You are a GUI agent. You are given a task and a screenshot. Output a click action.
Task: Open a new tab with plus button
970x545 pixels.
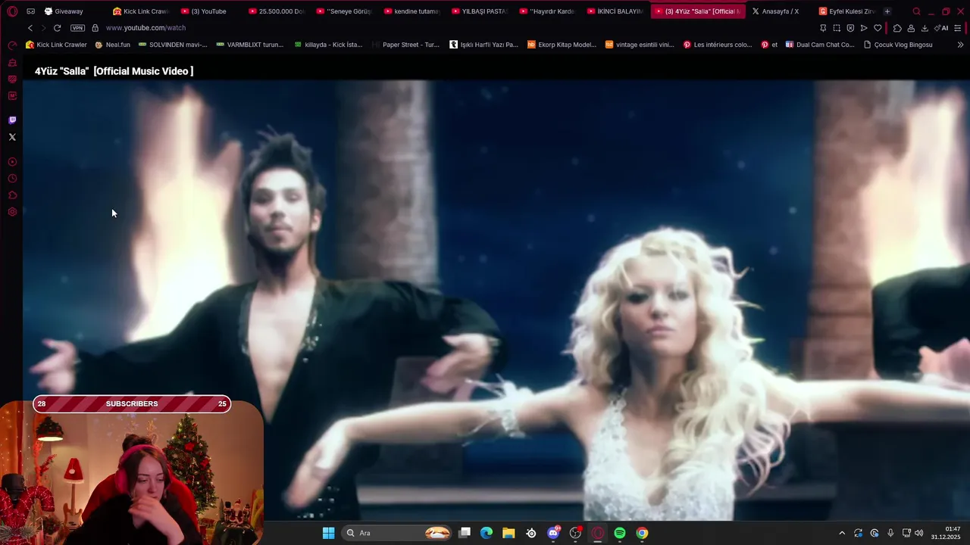[887, 11]
